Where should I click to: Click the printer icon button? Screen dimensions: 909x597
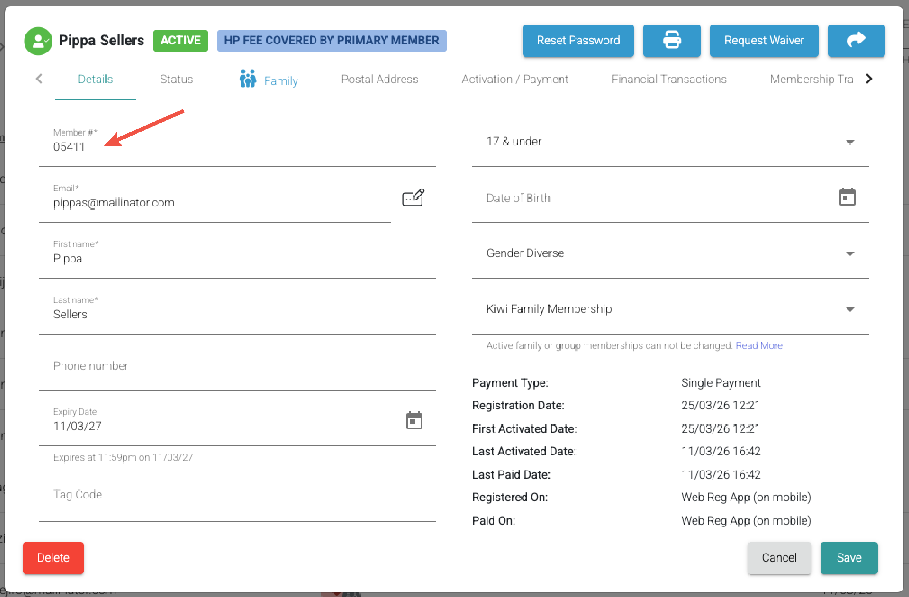(x=671, y=41)
